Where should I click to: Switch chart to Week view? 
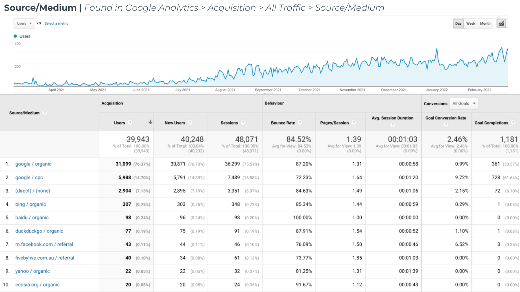(x=471, y=23)
